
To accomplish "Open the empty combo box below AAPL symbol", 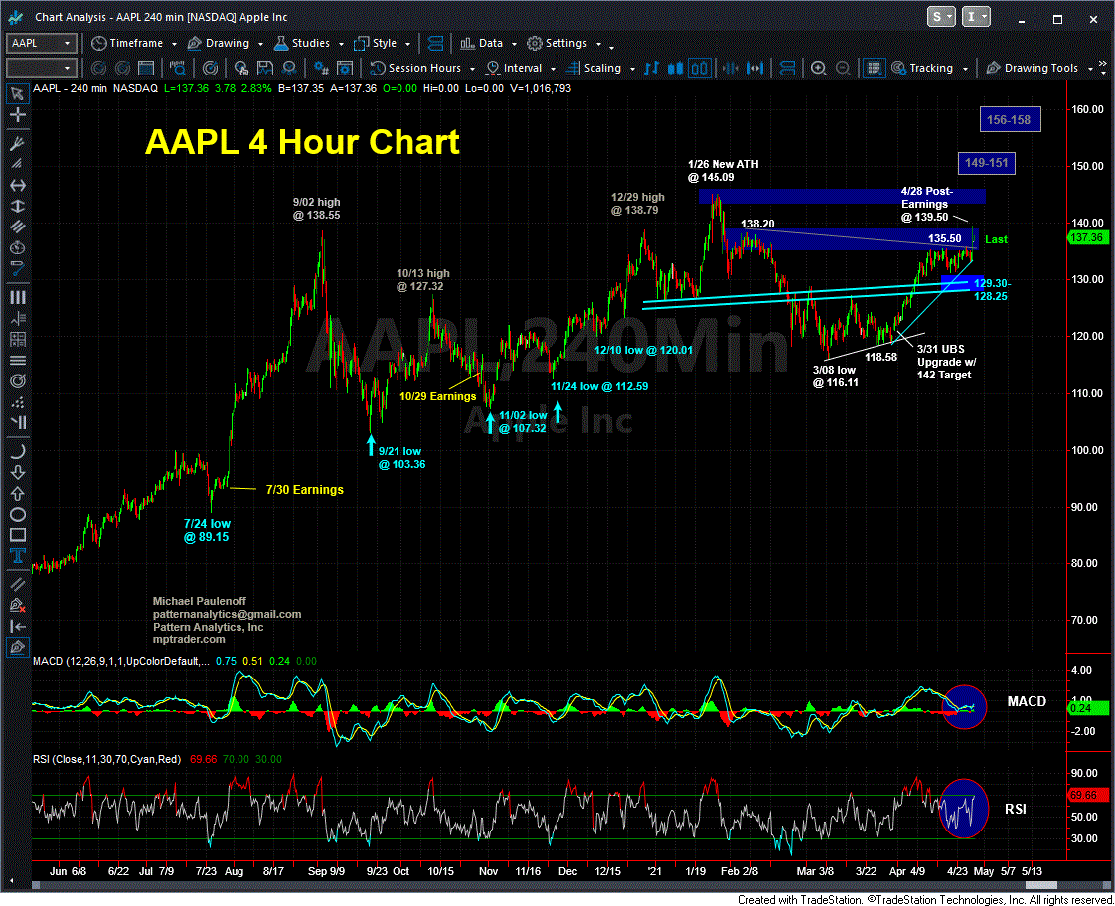I will [42, 69].
